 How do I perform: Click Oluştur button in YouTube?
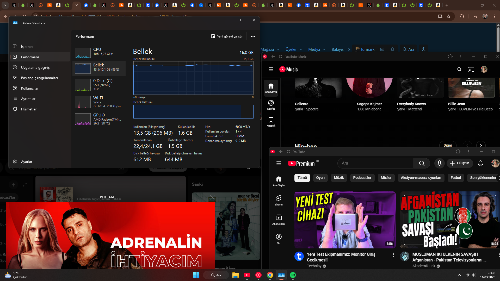(x=460, y=163)
